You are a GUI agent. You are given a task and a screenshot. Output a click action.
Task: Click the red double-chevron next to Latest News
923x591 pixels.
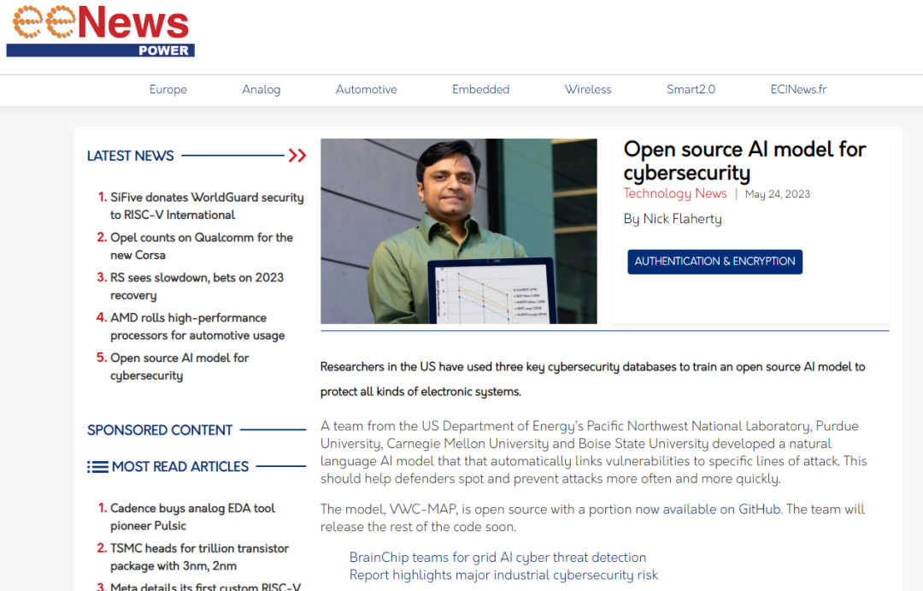(297, 156)
